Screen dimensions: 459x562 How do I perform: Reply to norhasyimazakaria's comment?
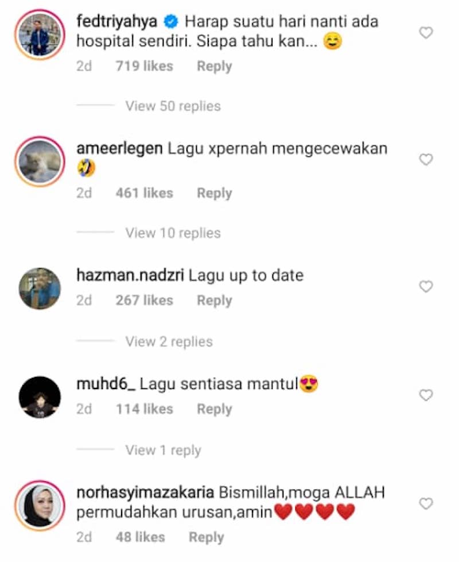click(206, 537)
